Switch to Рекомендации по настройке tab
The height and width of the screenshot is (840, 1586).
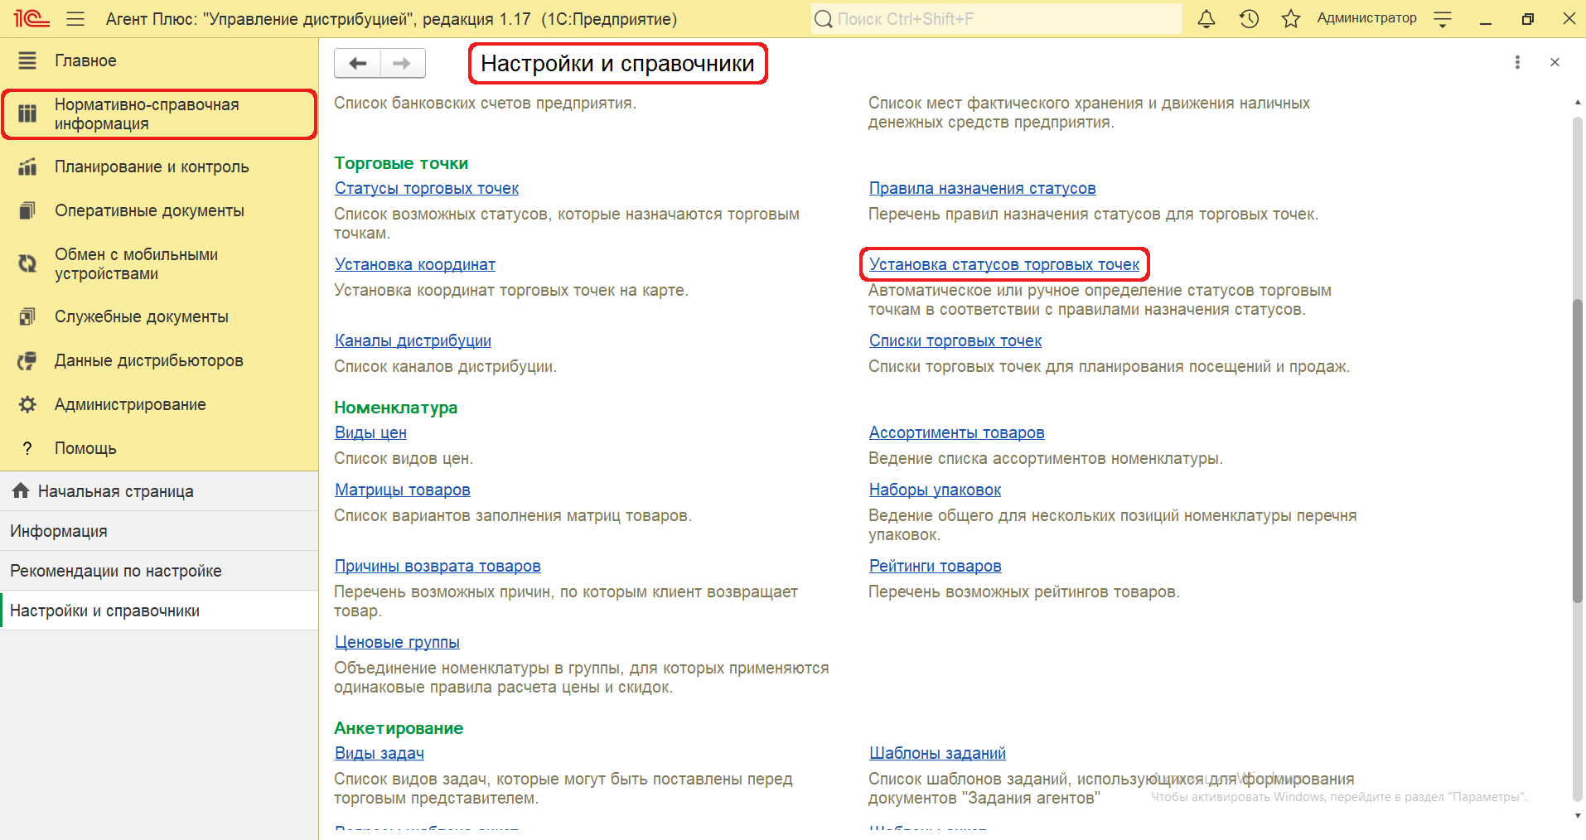point(115,571)
